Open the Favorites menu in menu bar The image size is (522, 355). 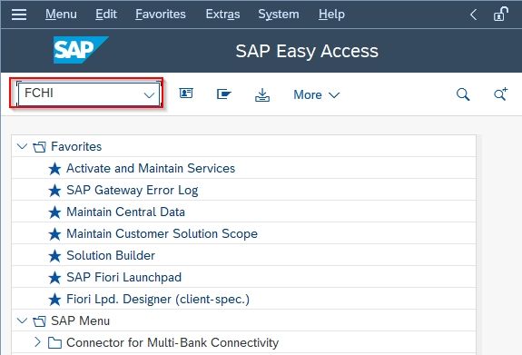pyautogui.click(x=161, y=15)
